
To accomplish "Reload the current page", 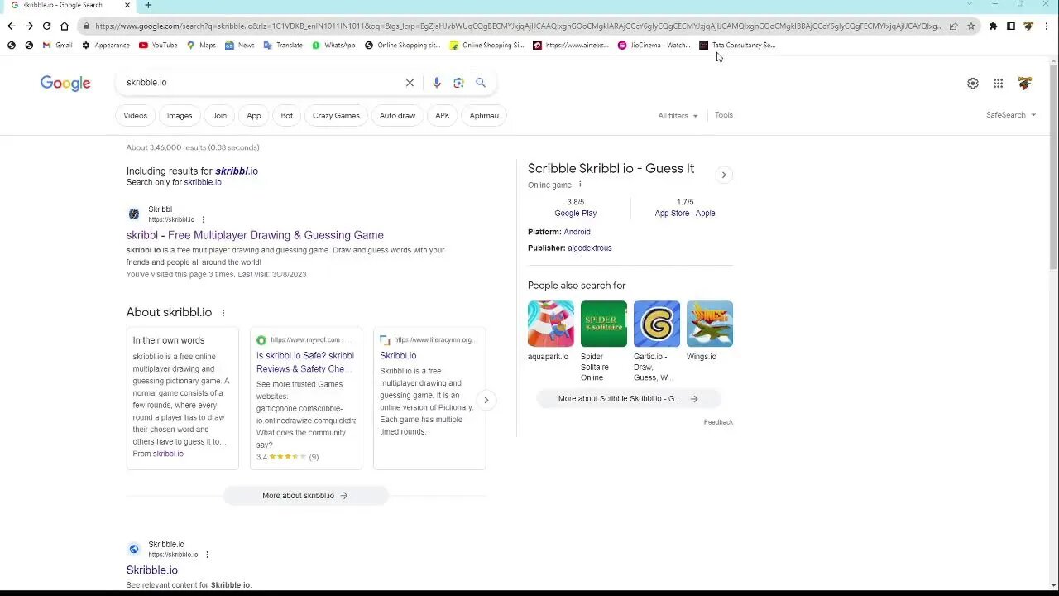I will [x=46, y=26].
